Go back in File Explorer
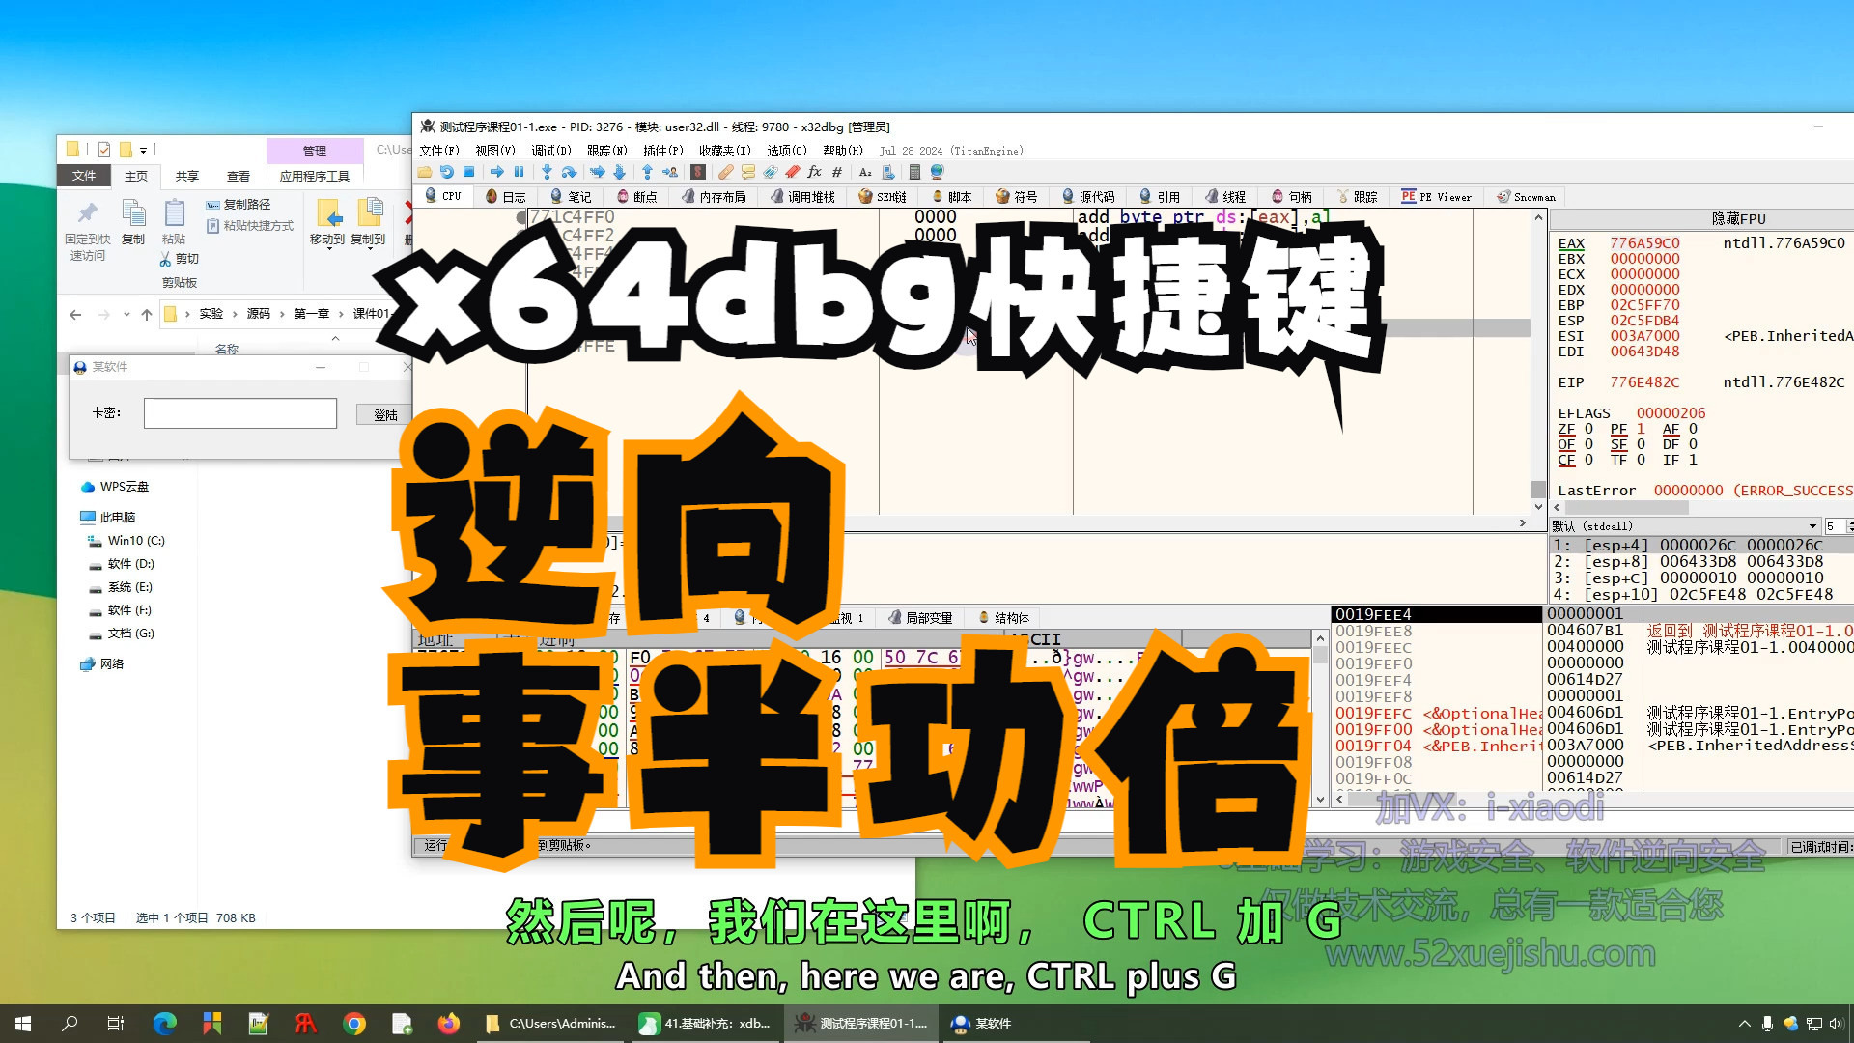The image size is (1854, 1043). [x=75, y=314]
